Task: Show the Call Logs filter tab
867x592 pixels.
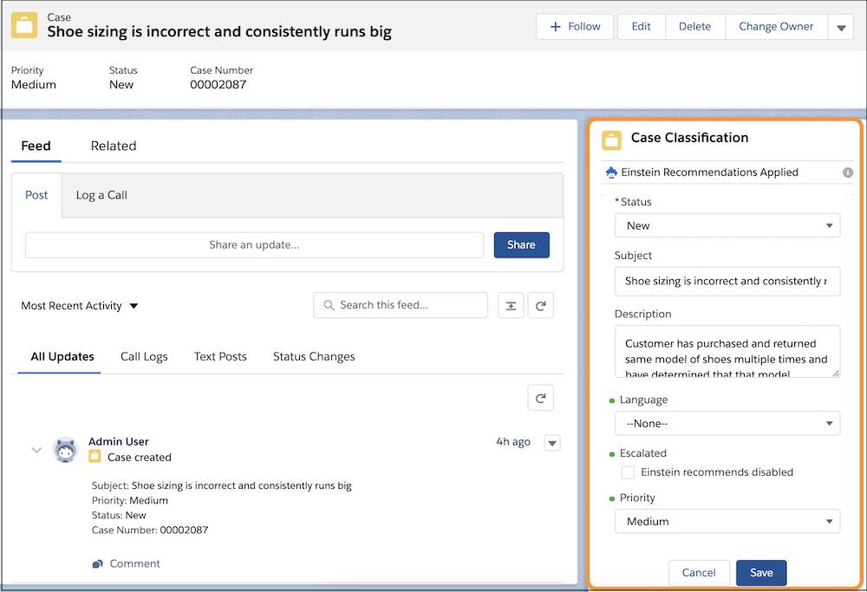Action: [144, 356]
